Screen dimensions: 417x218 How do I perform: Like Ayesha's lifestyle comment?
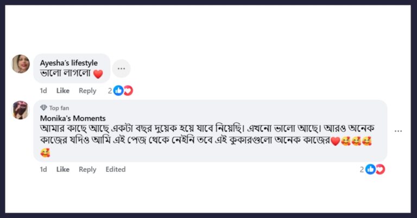(63, 91)
